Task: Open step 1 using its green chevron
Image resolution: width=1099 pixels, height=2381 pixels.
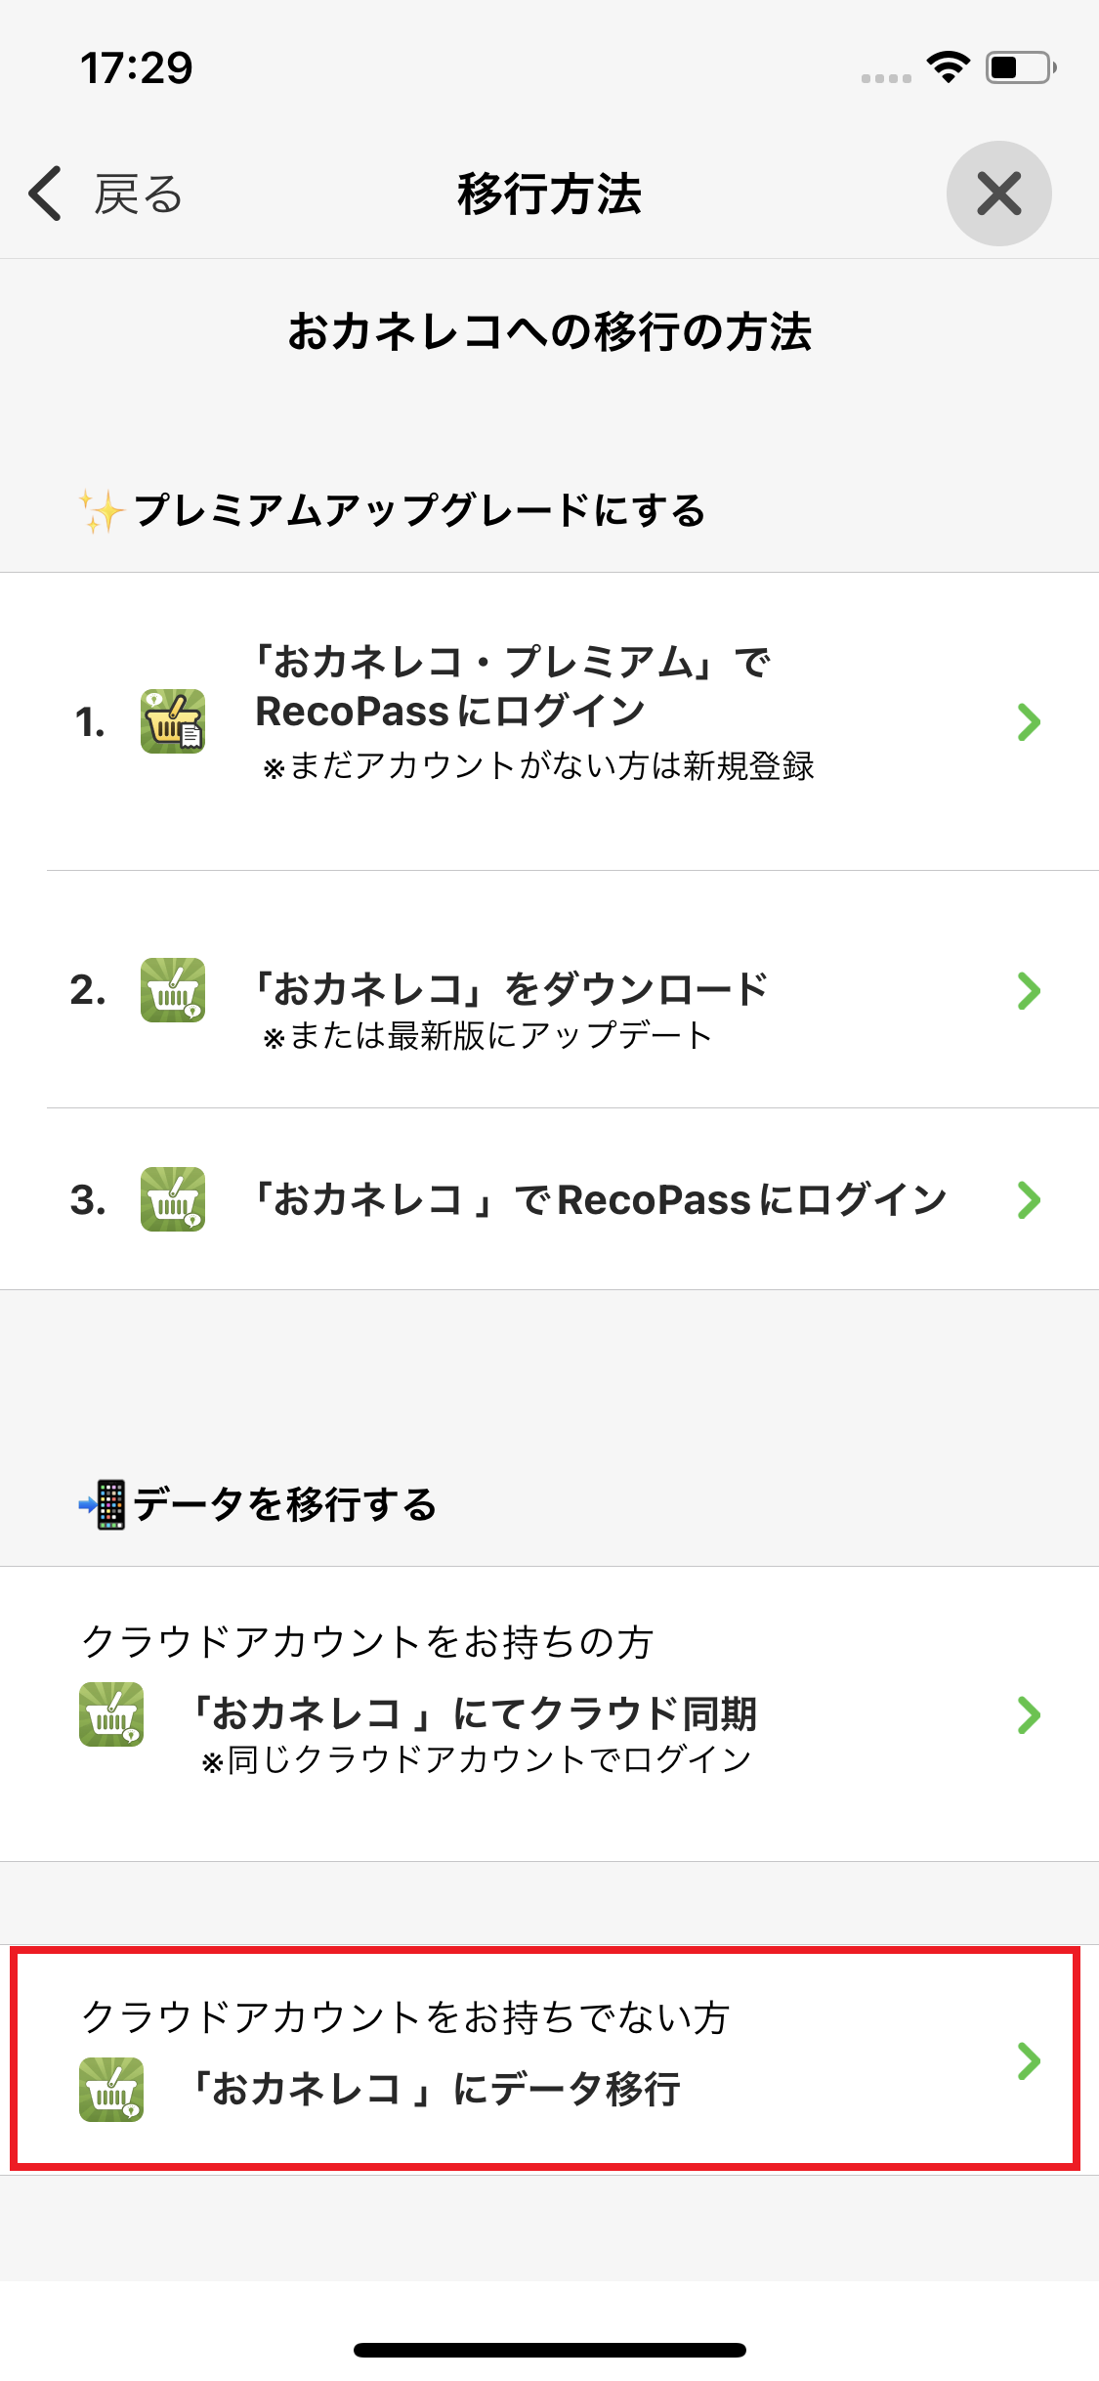Action: coord(1029,722)
